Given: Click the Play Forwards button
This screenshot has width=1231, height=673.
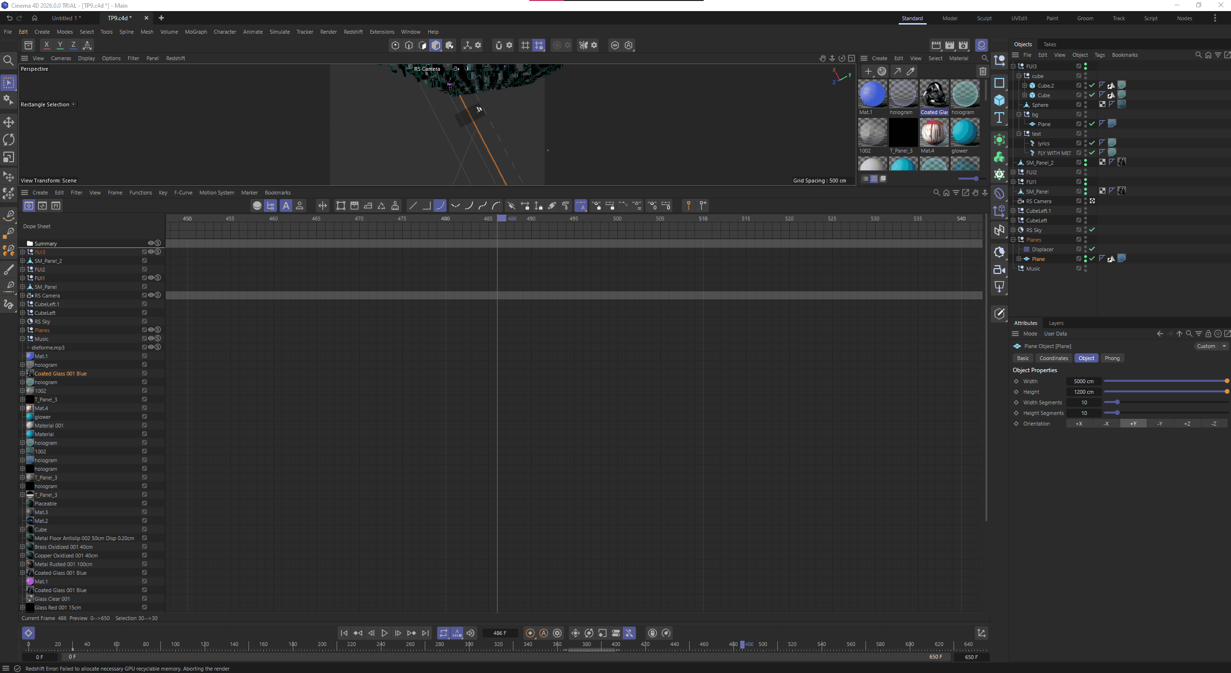Looking at the screenshot, I should (x=384, y=633).
